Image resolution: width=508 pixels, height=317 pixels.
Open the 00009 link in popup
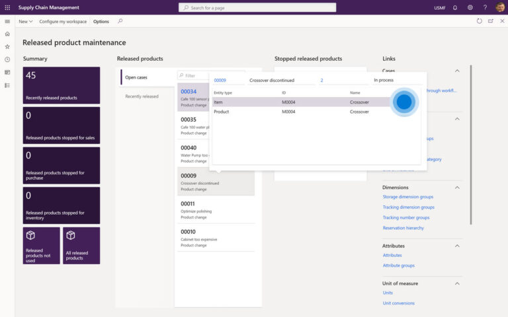click(x=220, y=80)
